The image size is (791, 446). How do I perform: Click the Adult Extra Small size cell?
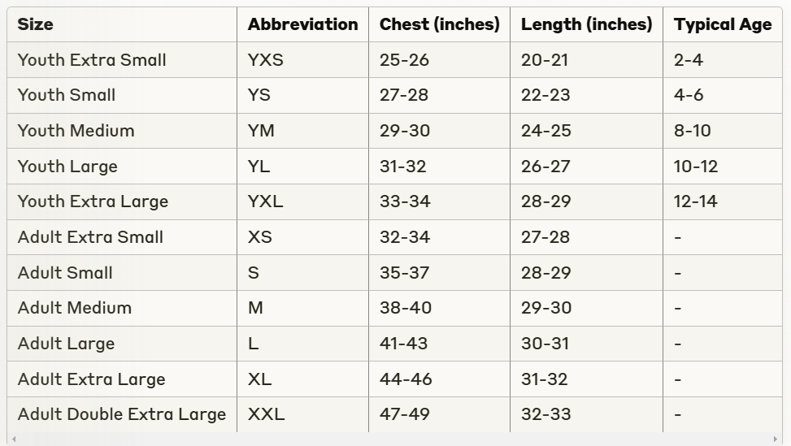tap(90, 237)
